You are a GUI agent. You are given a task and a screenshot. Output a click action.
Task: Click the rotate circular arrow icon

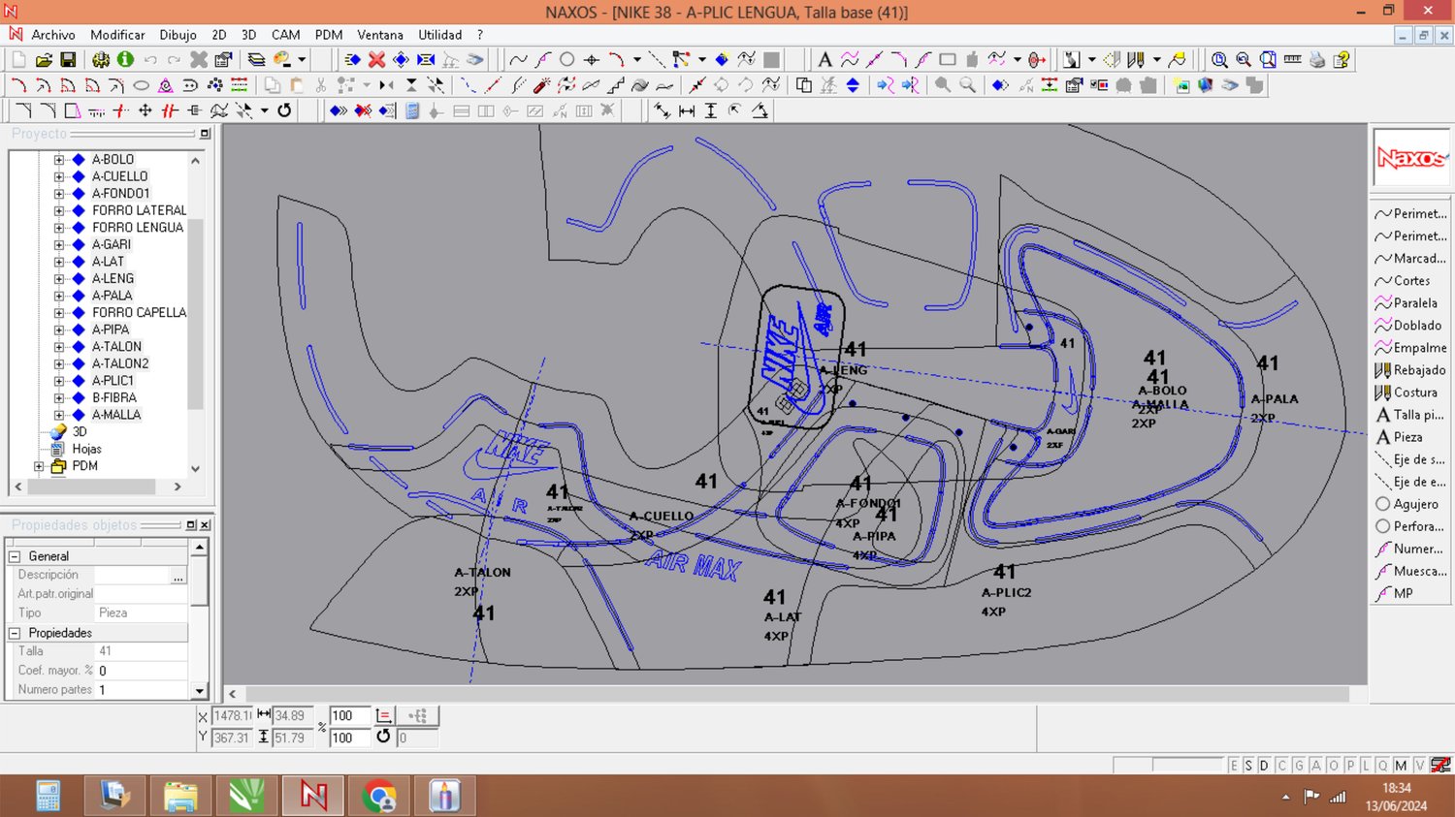point(284,110)
